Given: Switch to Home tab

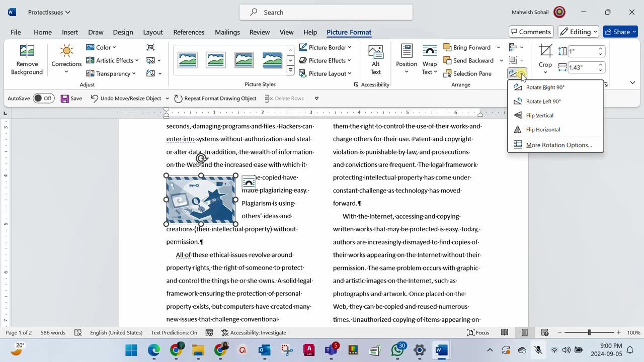Looking at the screenshot, I should pyautogui.click(x=43, y=32).
